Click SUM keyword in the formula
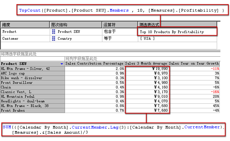The height and width of the screenshot is (141, 230). pos(7,127)
